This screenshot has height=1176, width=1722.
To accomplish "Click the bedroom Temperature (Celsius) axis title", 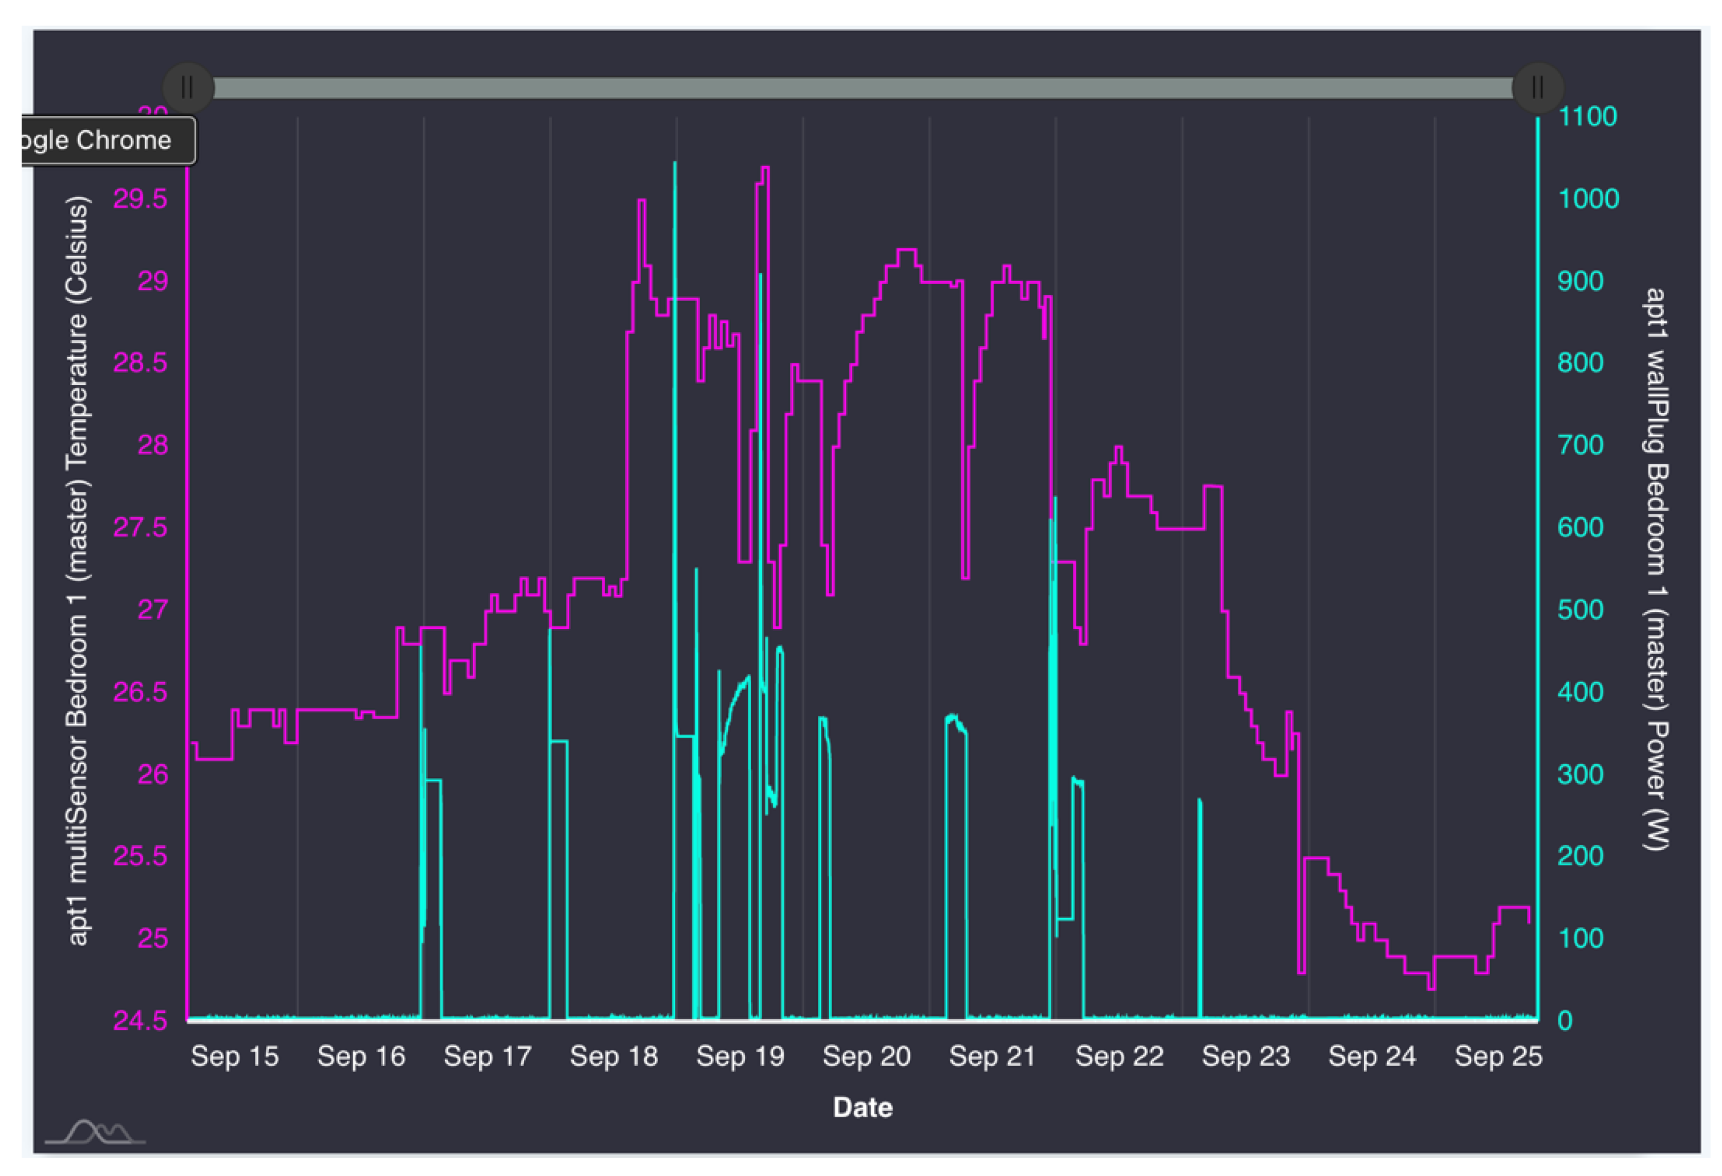I will click(78, 570).
